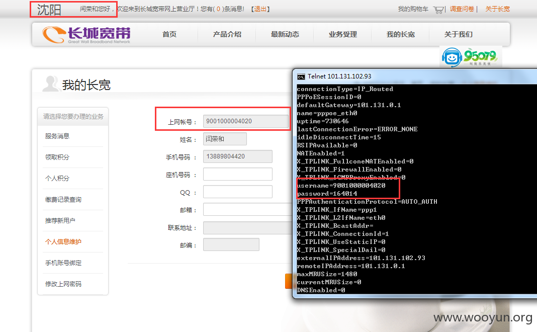
Task: Open the 产品介绍 menu
Action: point(227,34)
